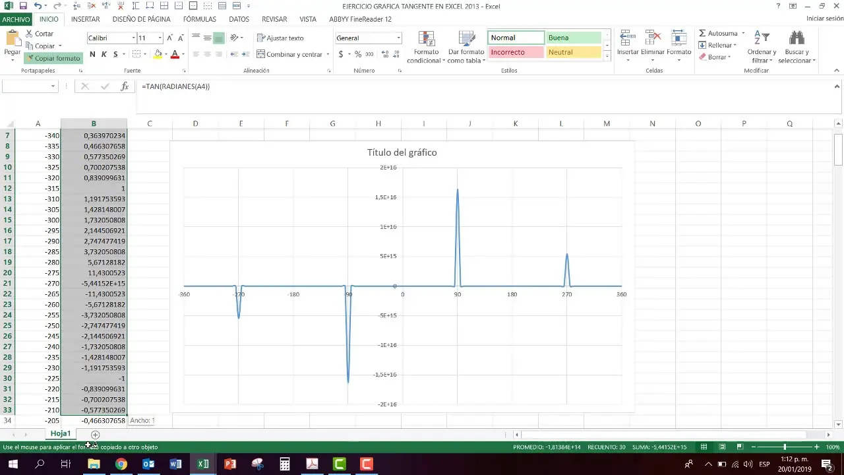Click the Iniciar sesión link

[x=816, y=19]
